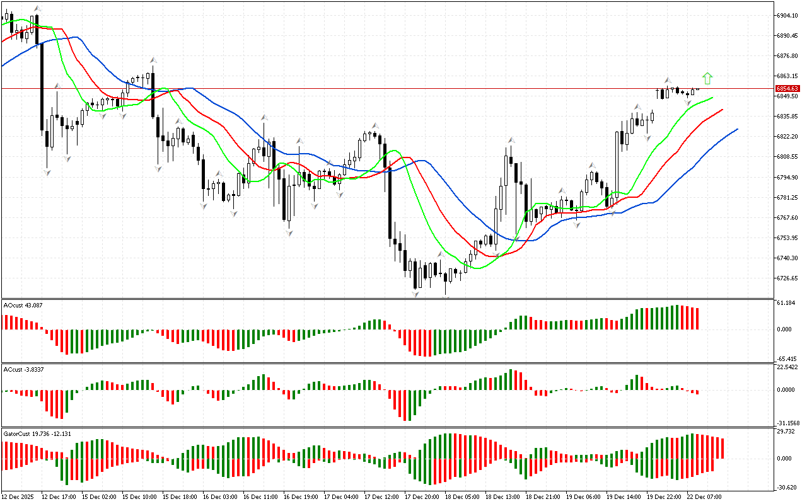This screenshot has width=807, height=504.
Task: Click the -31.1568 value on AC scale
Action: click(x=788, y=423)
